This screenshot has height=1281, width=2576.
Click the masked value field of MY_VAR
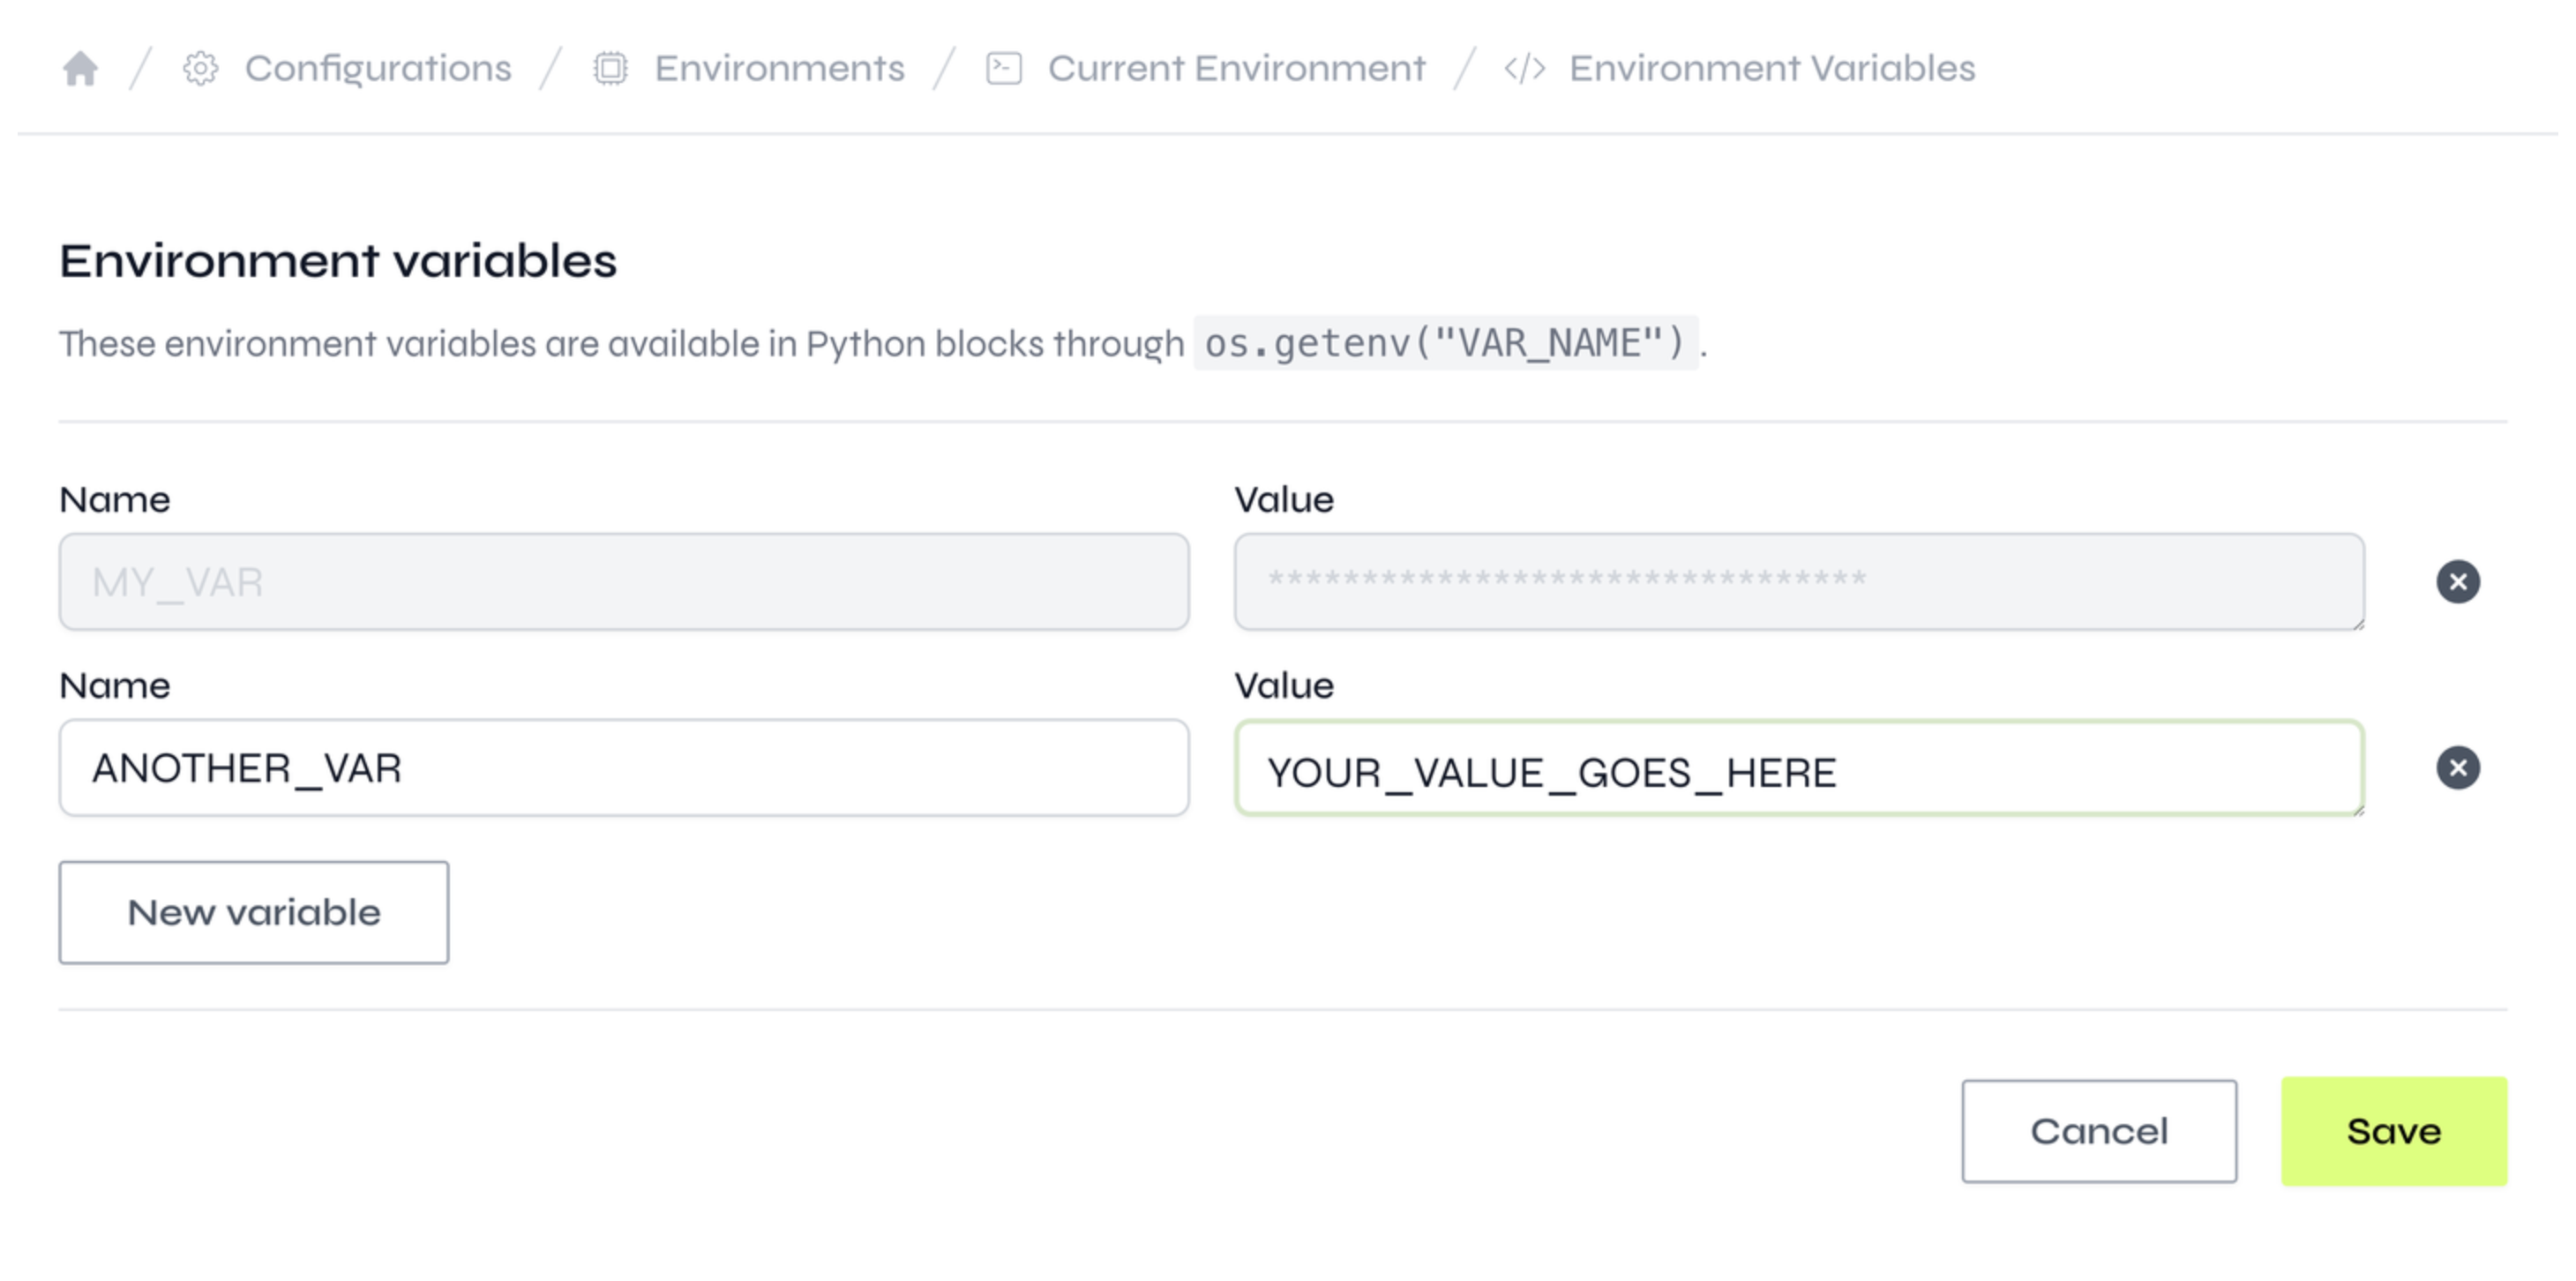tap(1798, 581)
